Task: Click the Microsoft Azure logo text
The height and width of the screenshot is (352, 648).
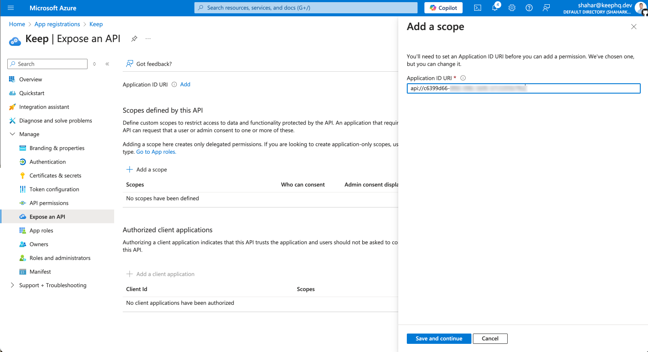Action: [x=53, y=8]
